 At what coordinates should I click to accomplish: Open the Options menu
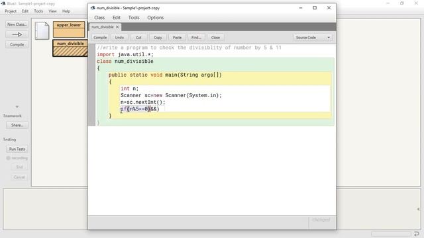click(156, 18)
